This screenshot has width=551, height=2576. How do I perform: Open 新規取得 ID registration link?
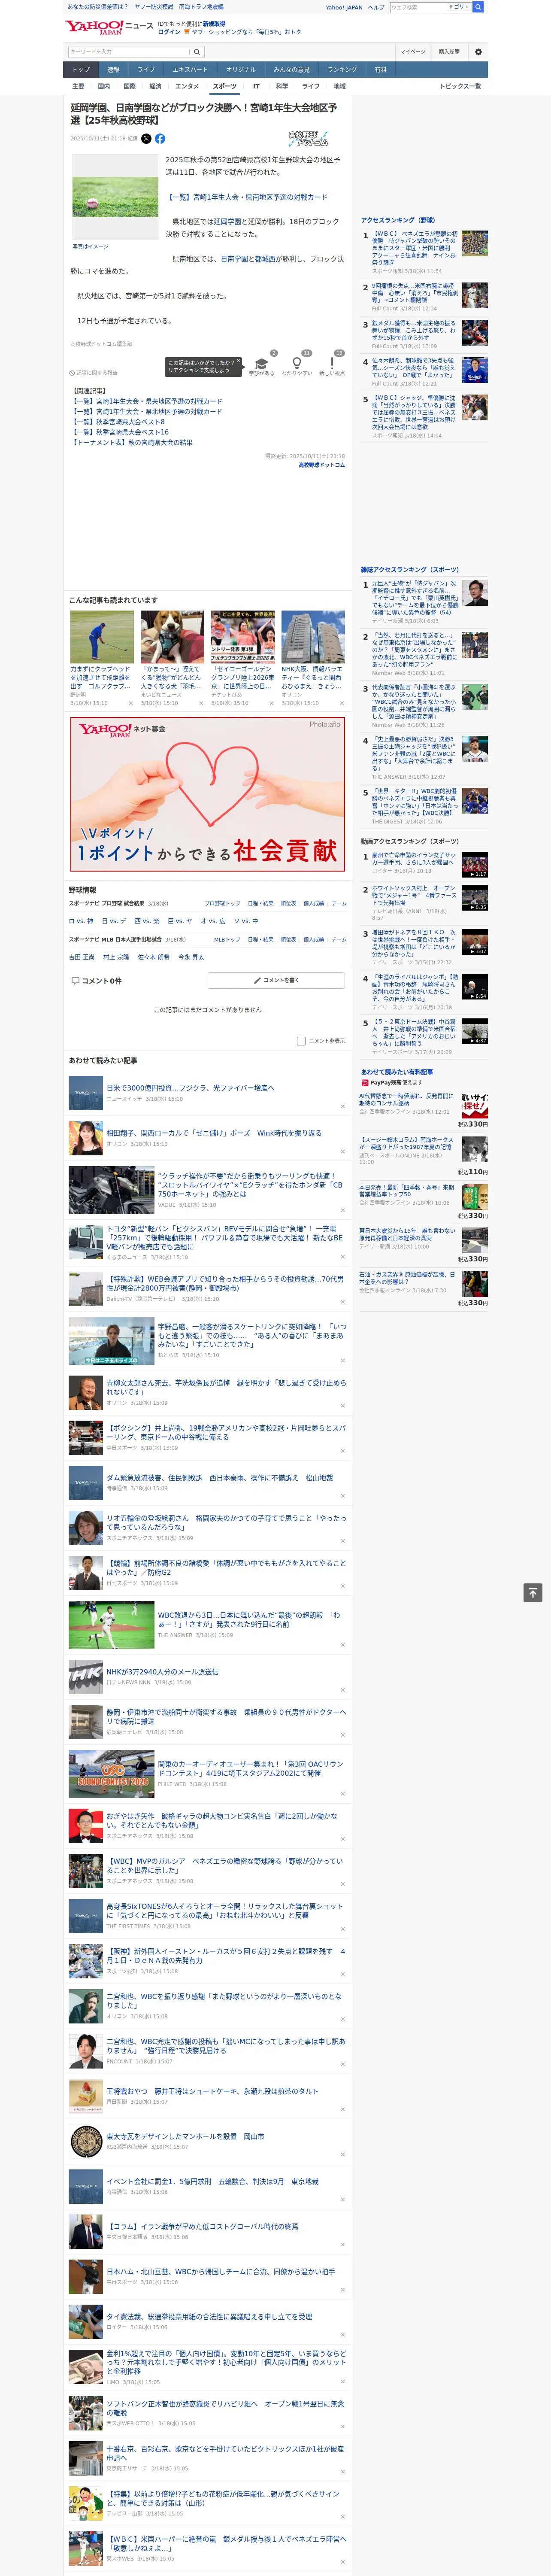214,24
